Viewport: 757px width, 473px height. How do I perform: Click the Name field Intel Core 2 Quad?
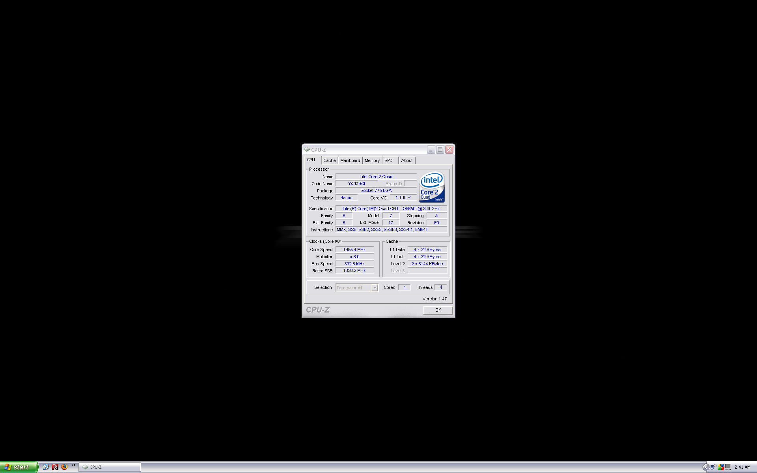tap(376, 177)
